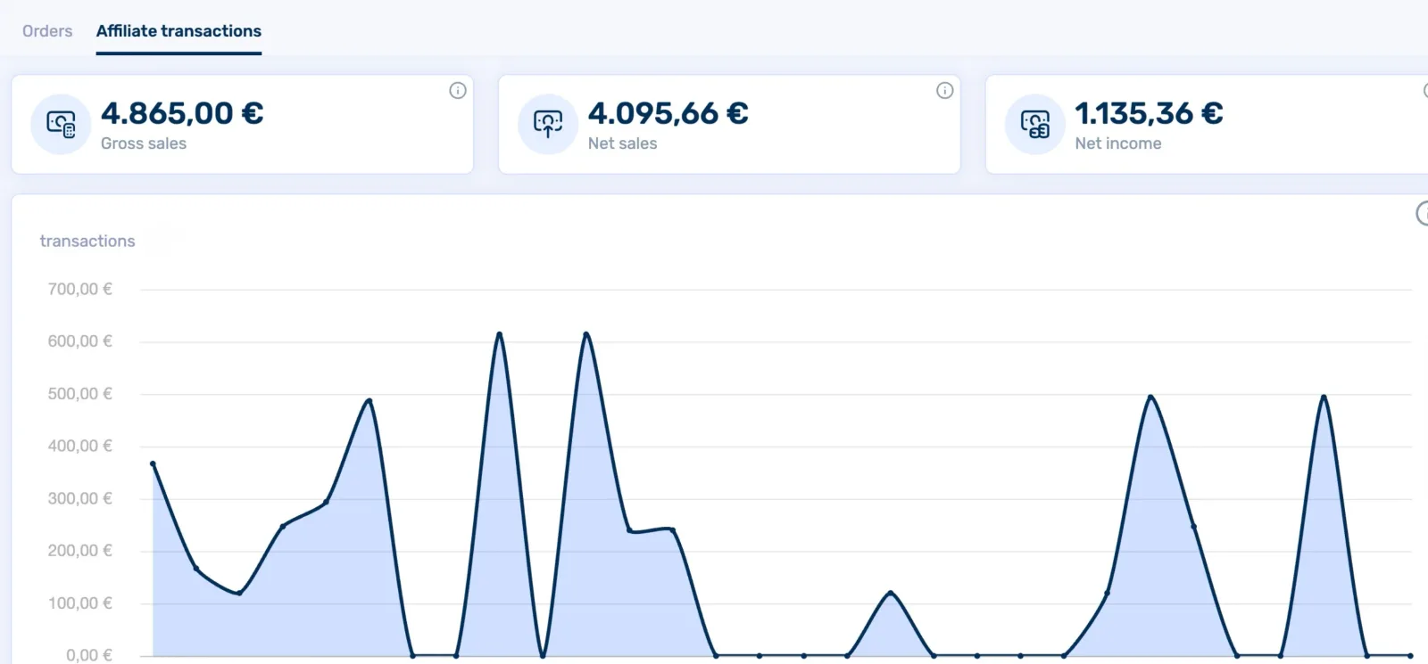The image size is (1428, 664).
Task: Click the 0,00 € axis label
Action: pos(89,655)
